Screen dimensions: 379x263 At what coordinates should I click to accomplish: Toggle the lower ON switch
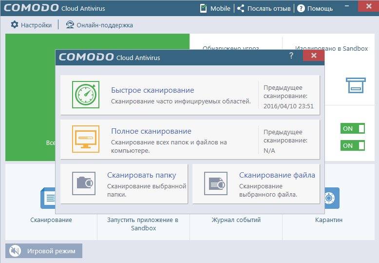pyautogui.click(x=352, y=145)
